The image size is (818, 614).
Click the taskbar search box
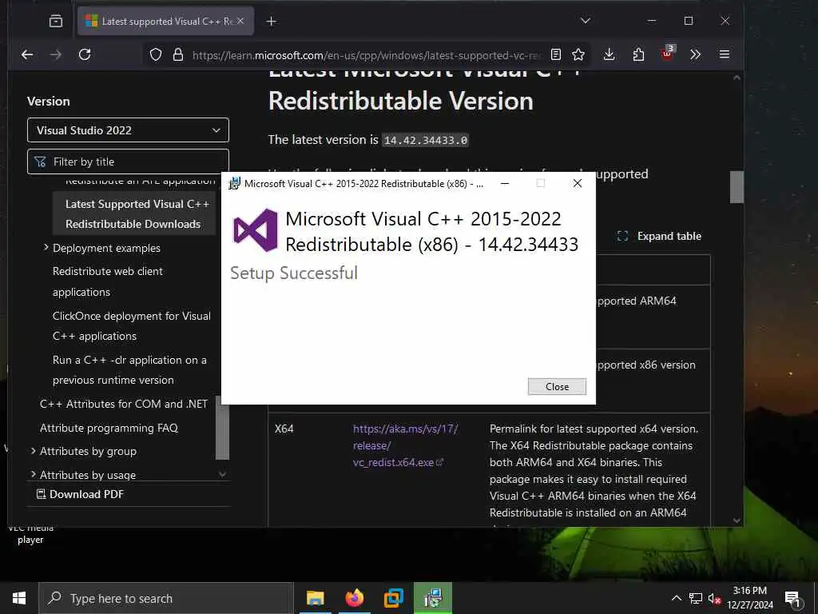[166, 598]
